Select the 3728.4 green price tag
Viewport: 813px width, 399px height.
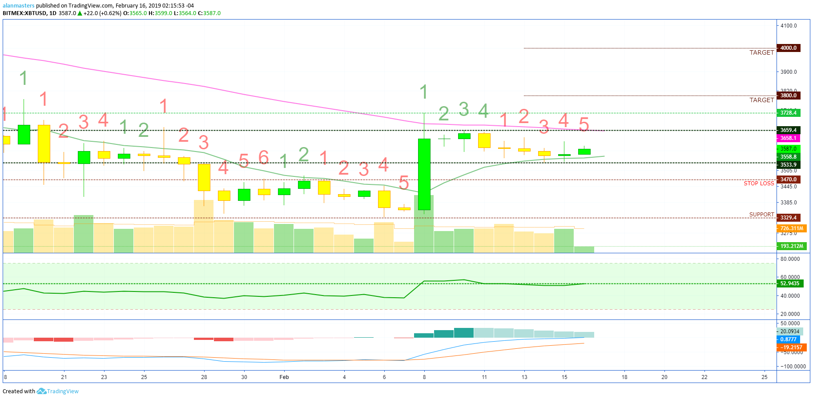point(789,113)
